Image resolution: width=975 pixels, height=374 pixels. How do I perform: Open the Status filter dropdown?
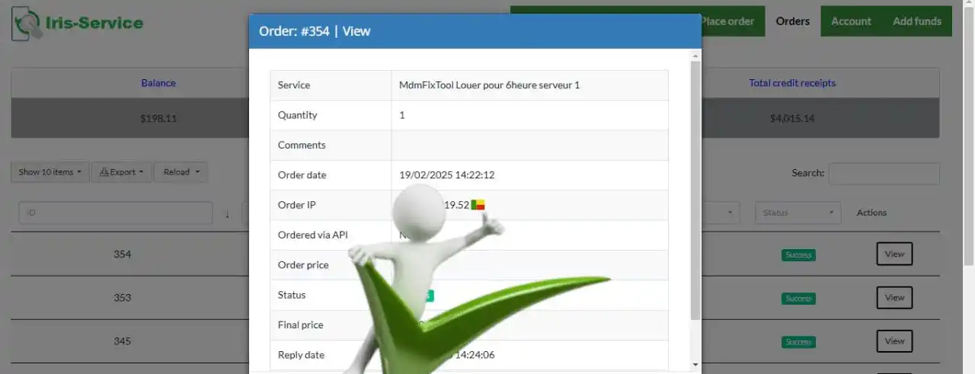(798, 213)
